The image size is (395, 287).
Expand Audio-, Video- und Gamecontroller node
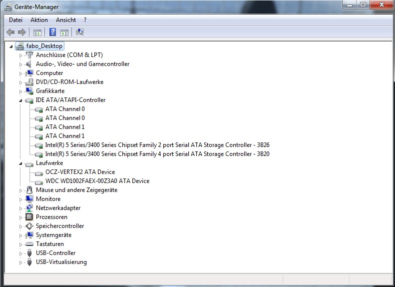pos(20,64)
